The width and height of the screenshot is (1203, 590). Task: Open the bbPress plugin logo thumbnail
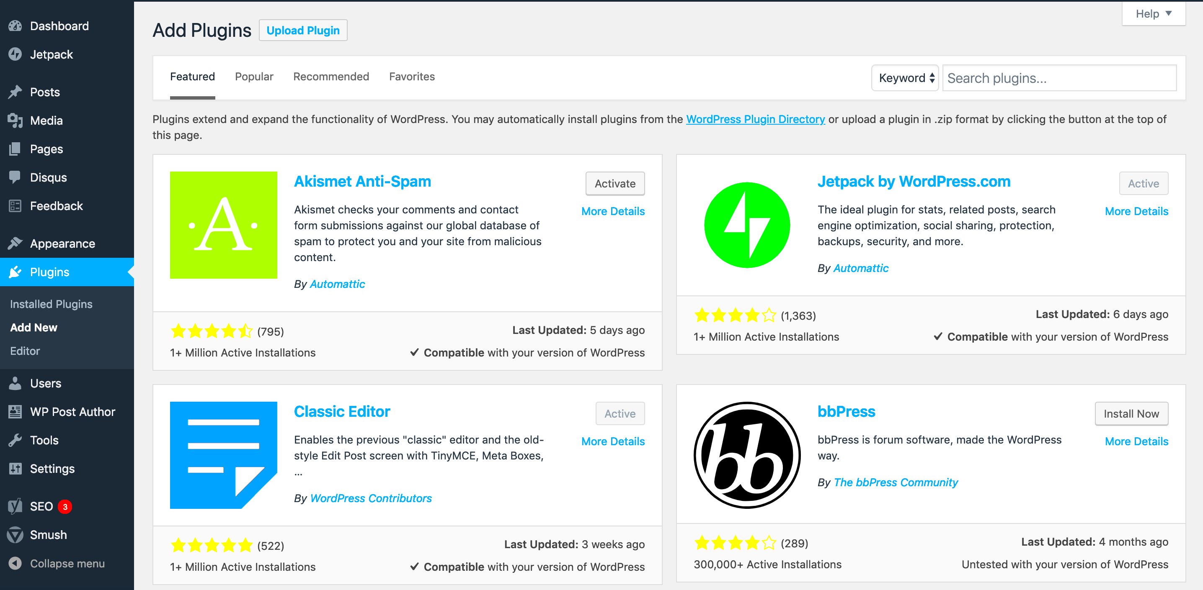tap(747, 455)
